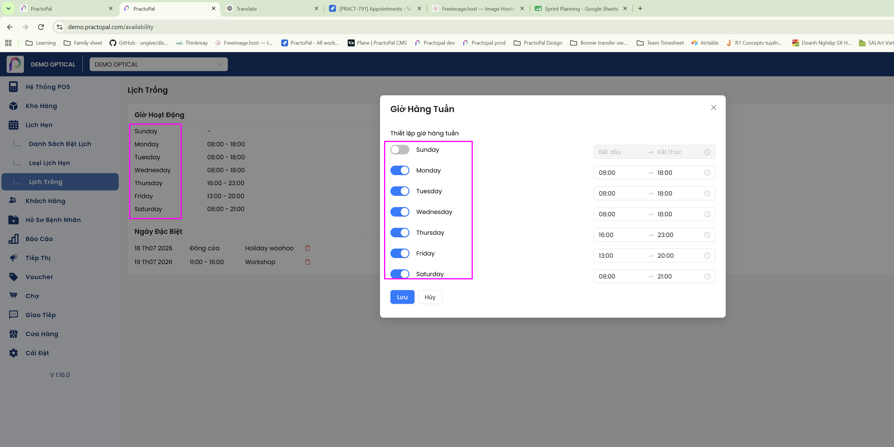Click the Khách Hàng people icon
894x447 pixels.
pos(13,200)
